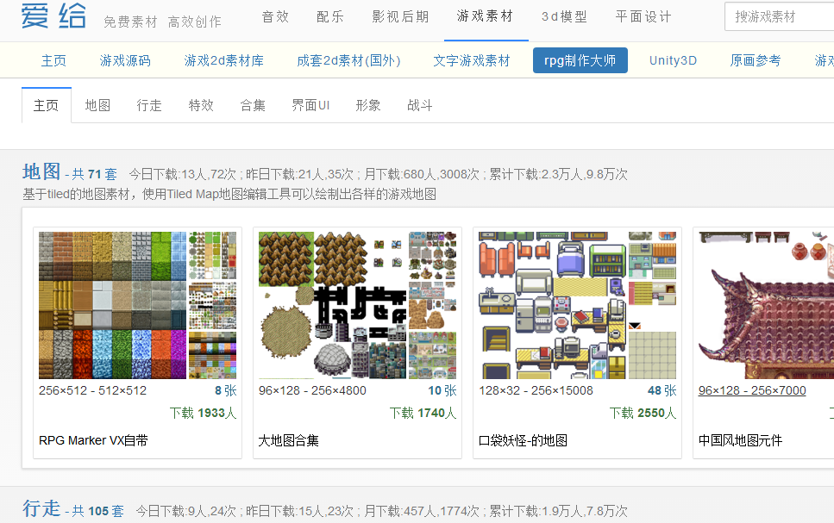The width and height of the screenshot is (834, 523).
Task: Go to 原画参考 category
Action: pos(756,60)
